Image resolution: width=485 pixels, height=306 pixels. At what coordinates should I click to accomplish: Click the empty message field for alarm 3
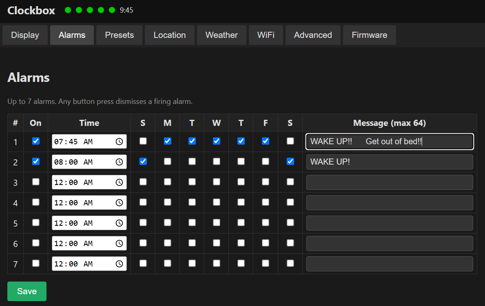pyautogui.click(x=390, y=183)
